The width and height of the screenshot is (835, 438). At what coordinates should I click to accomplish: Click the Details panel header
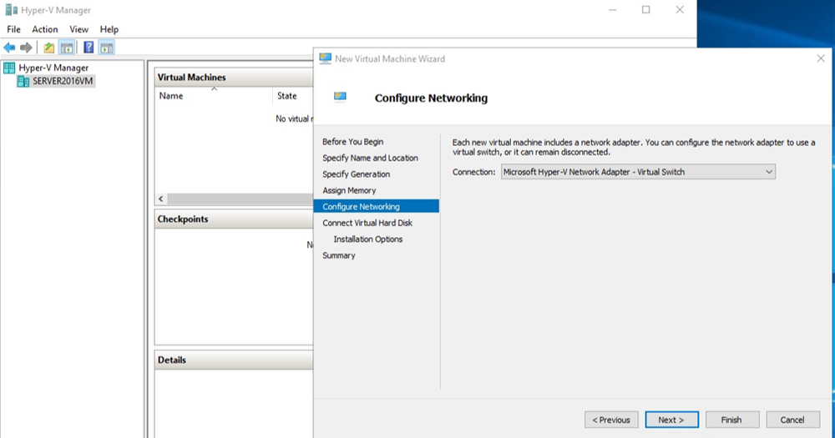pyautogui.click(x=234, y=360)
